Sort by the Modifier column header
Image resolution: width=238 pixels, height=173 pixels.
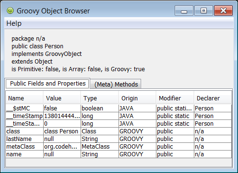click(x=175, y=98)
